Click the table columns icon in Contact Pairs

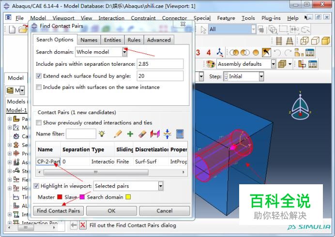coord(180,134)
